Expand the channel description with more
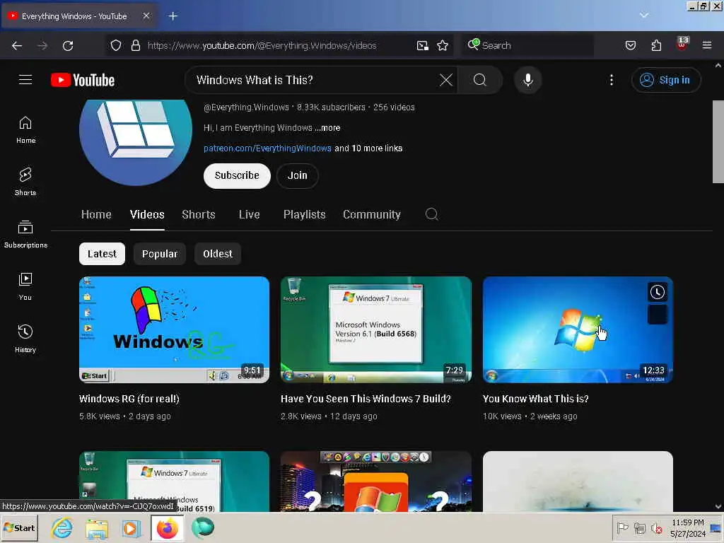This screenshot has height=543, width=724. click(327, 128)
